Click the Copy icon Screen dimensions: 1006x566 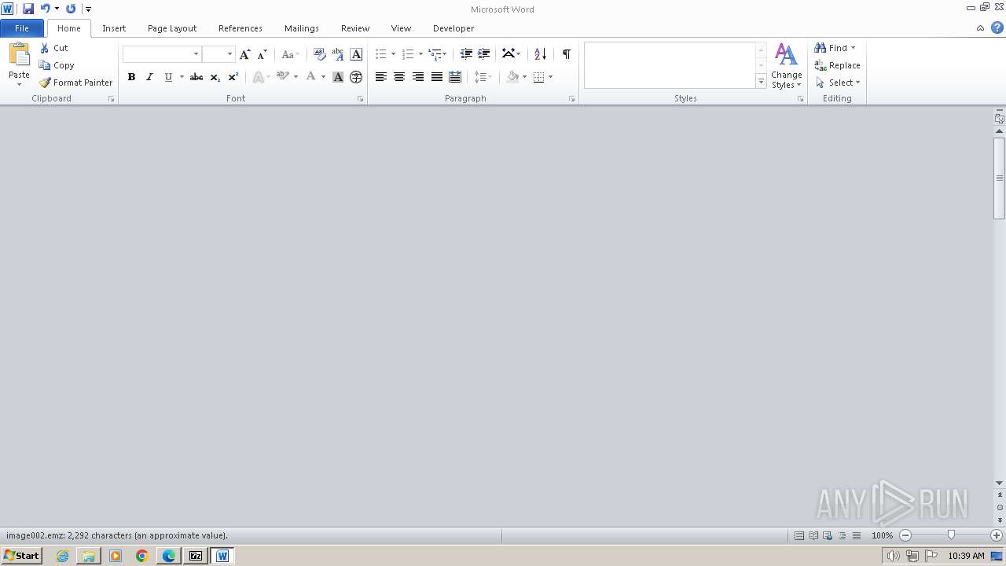[x=45, y=65]
